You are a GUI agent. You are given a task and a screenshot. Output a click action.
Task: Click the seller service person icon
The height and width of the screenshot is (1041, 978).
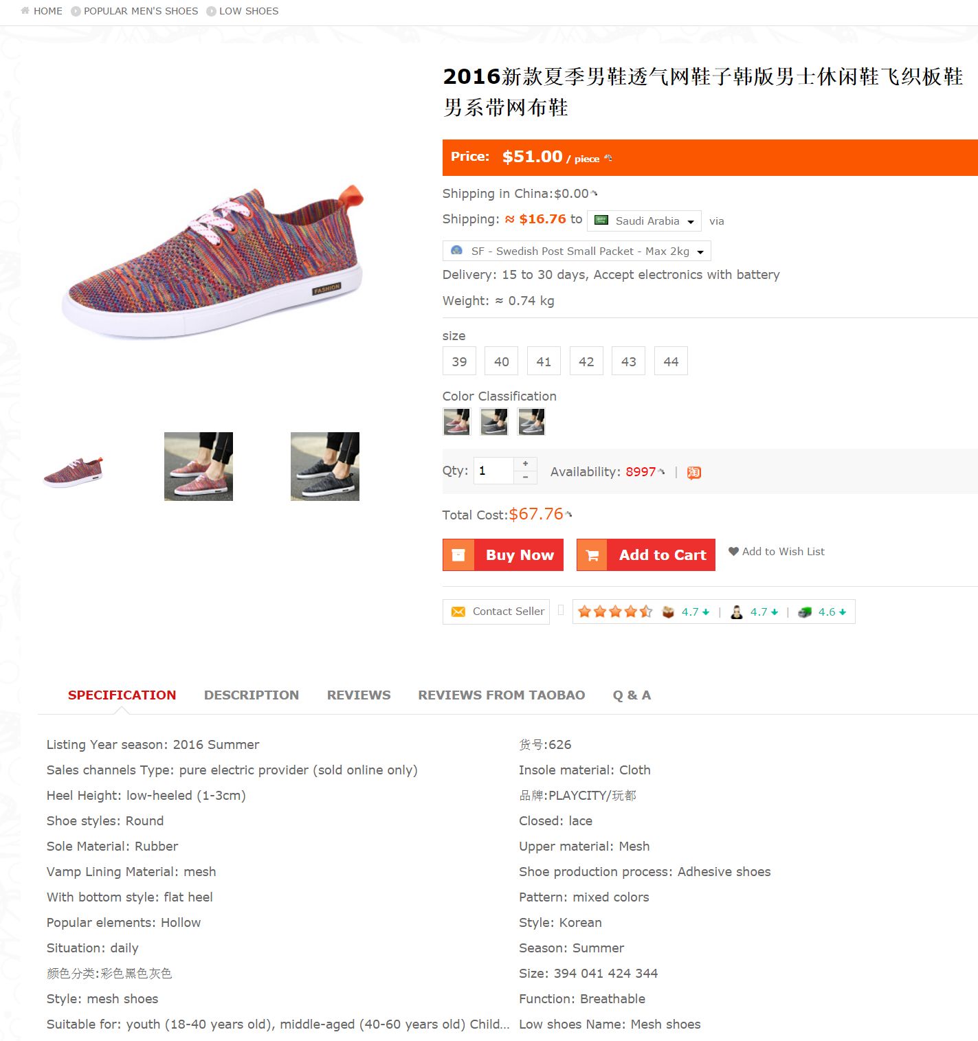tap(737, 612)
